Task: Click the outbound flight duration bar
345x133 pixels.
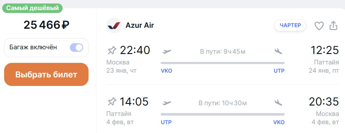Action: coord(222,63)
